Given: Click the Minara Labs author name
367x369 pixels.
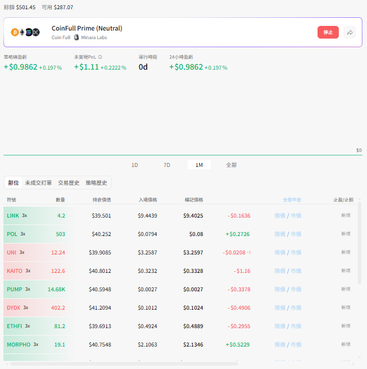Looking at the screenshot, I should coord(94,37).
